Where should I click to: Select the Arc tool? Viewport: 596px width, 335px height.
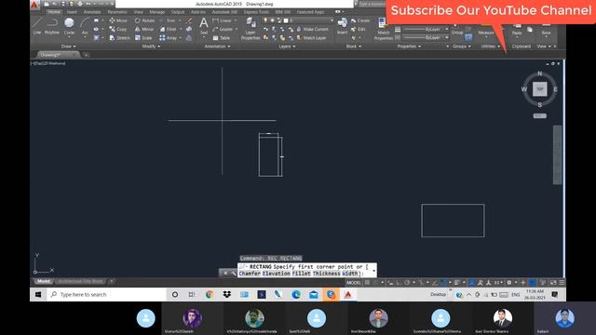(85, 26)
